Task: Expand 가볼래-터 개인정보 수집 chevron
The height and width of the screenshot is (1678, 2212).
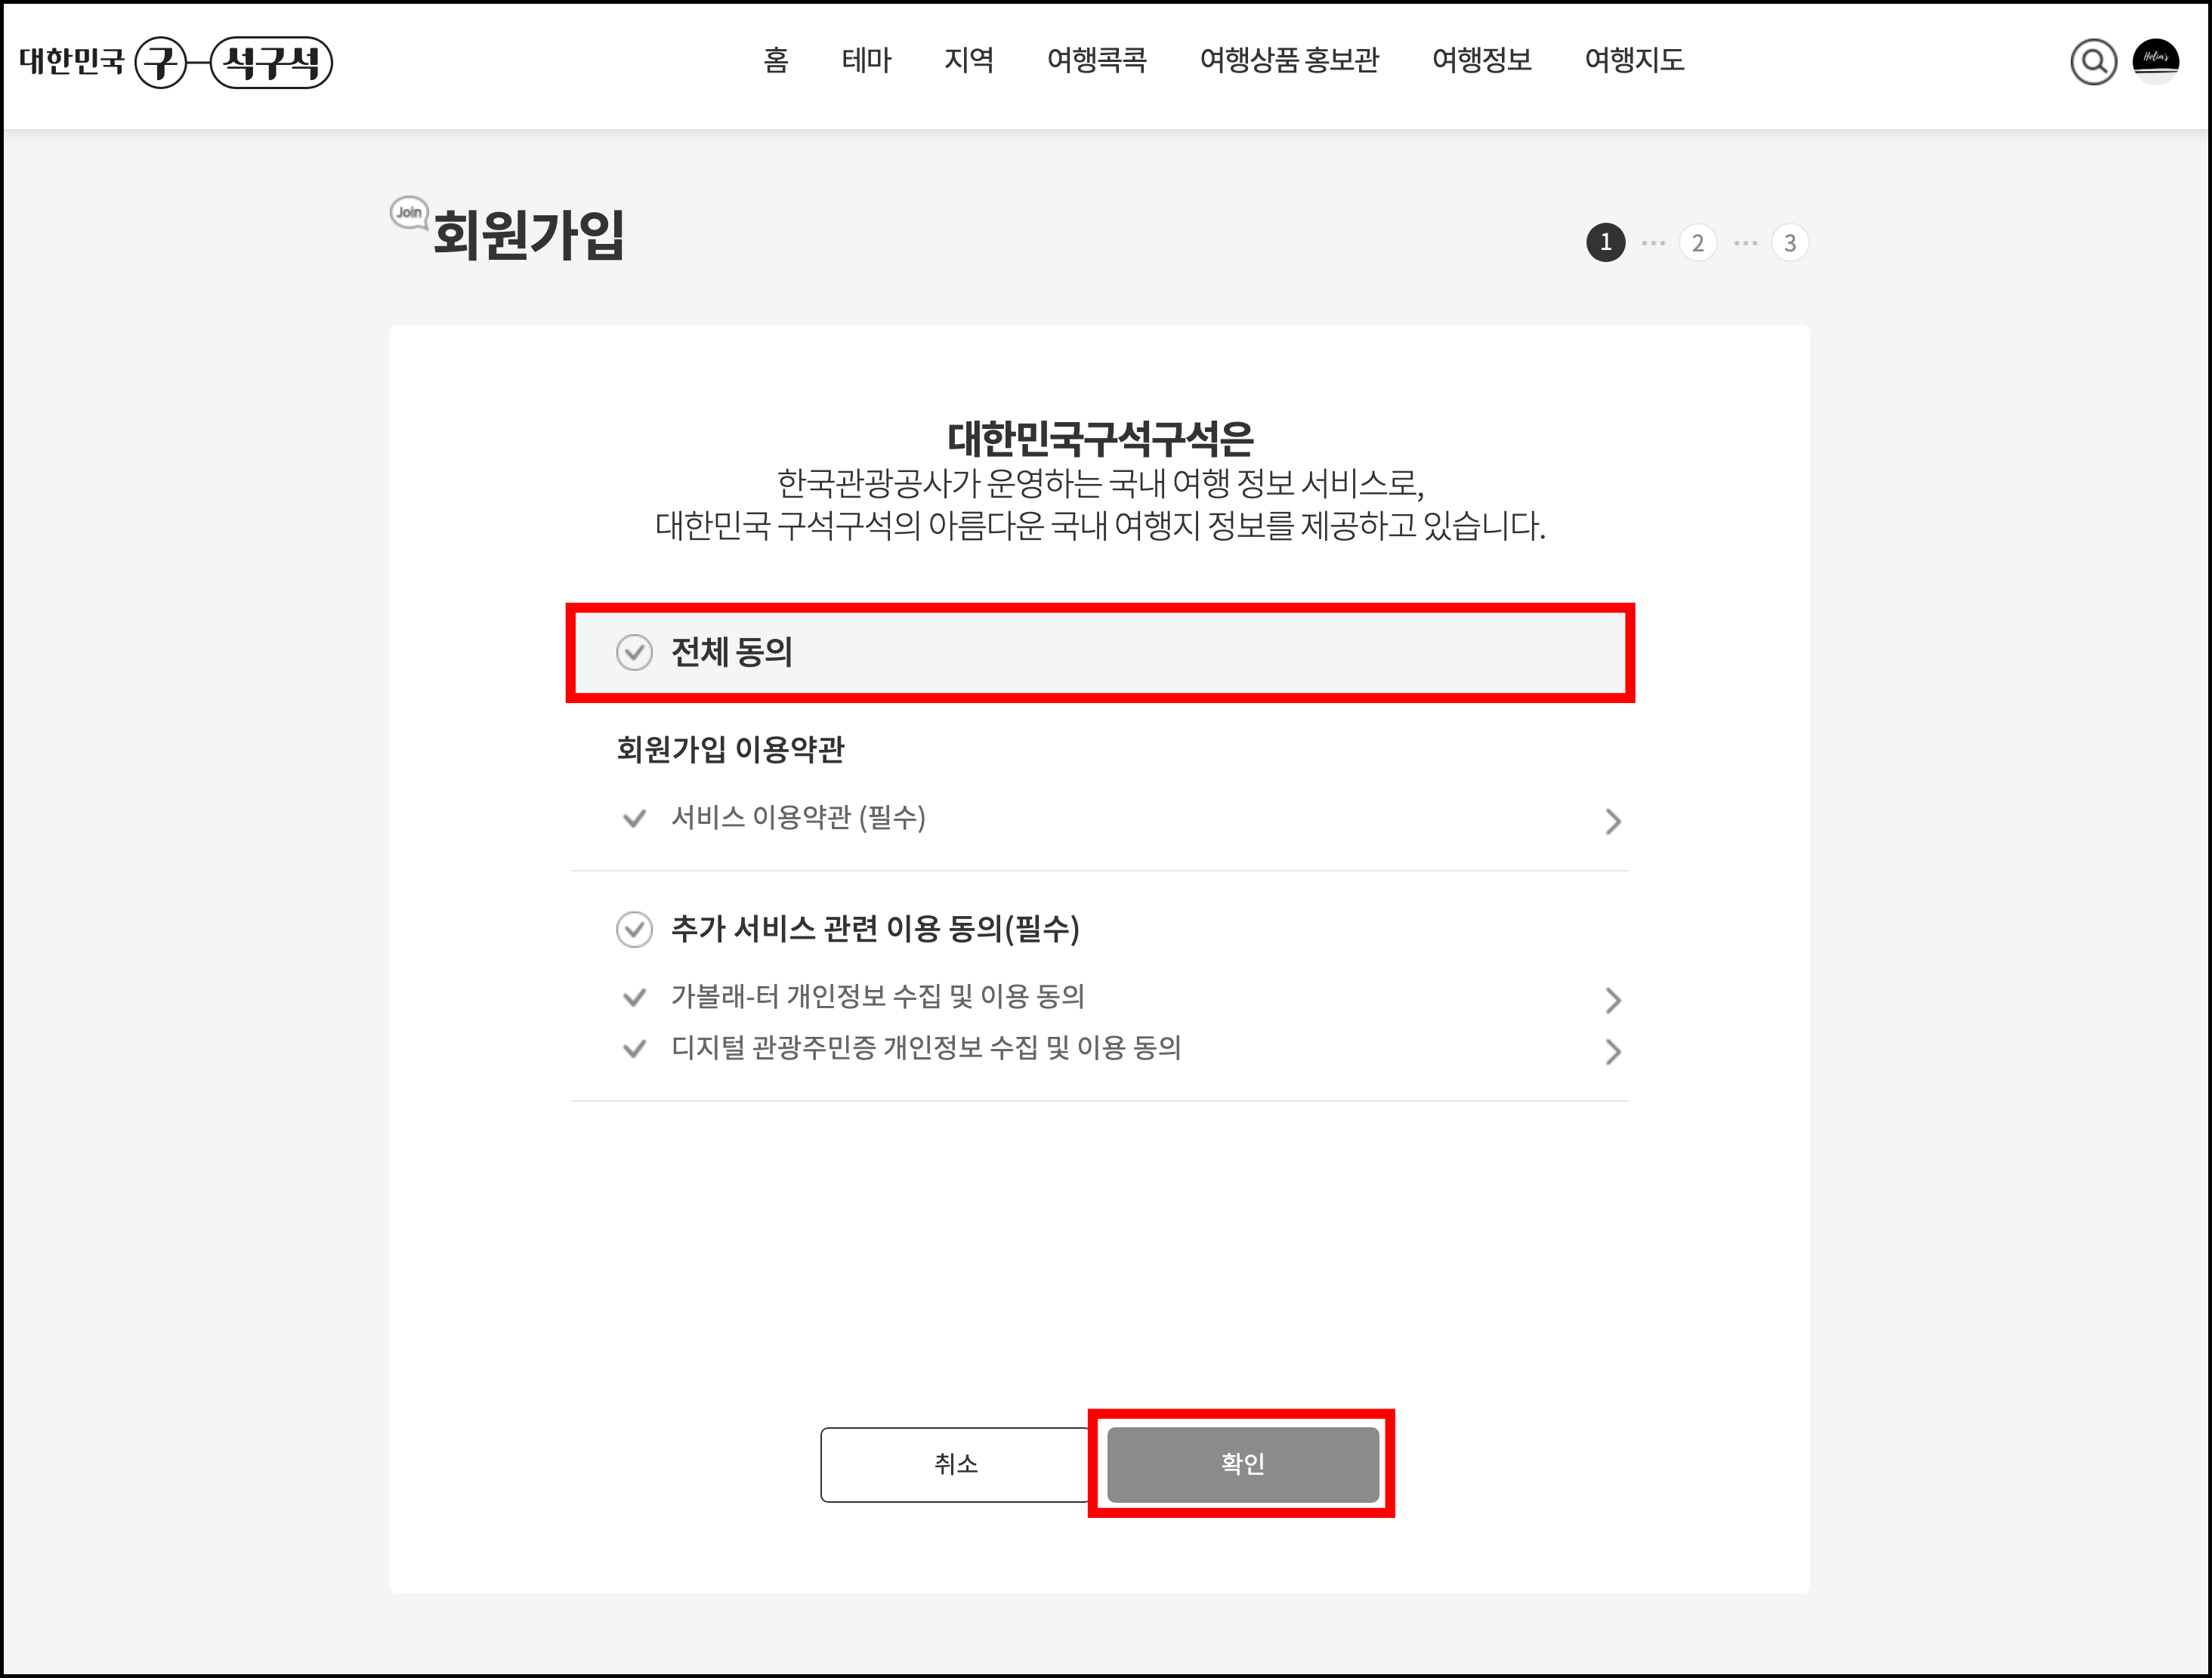Action: pos(1613,1001)
